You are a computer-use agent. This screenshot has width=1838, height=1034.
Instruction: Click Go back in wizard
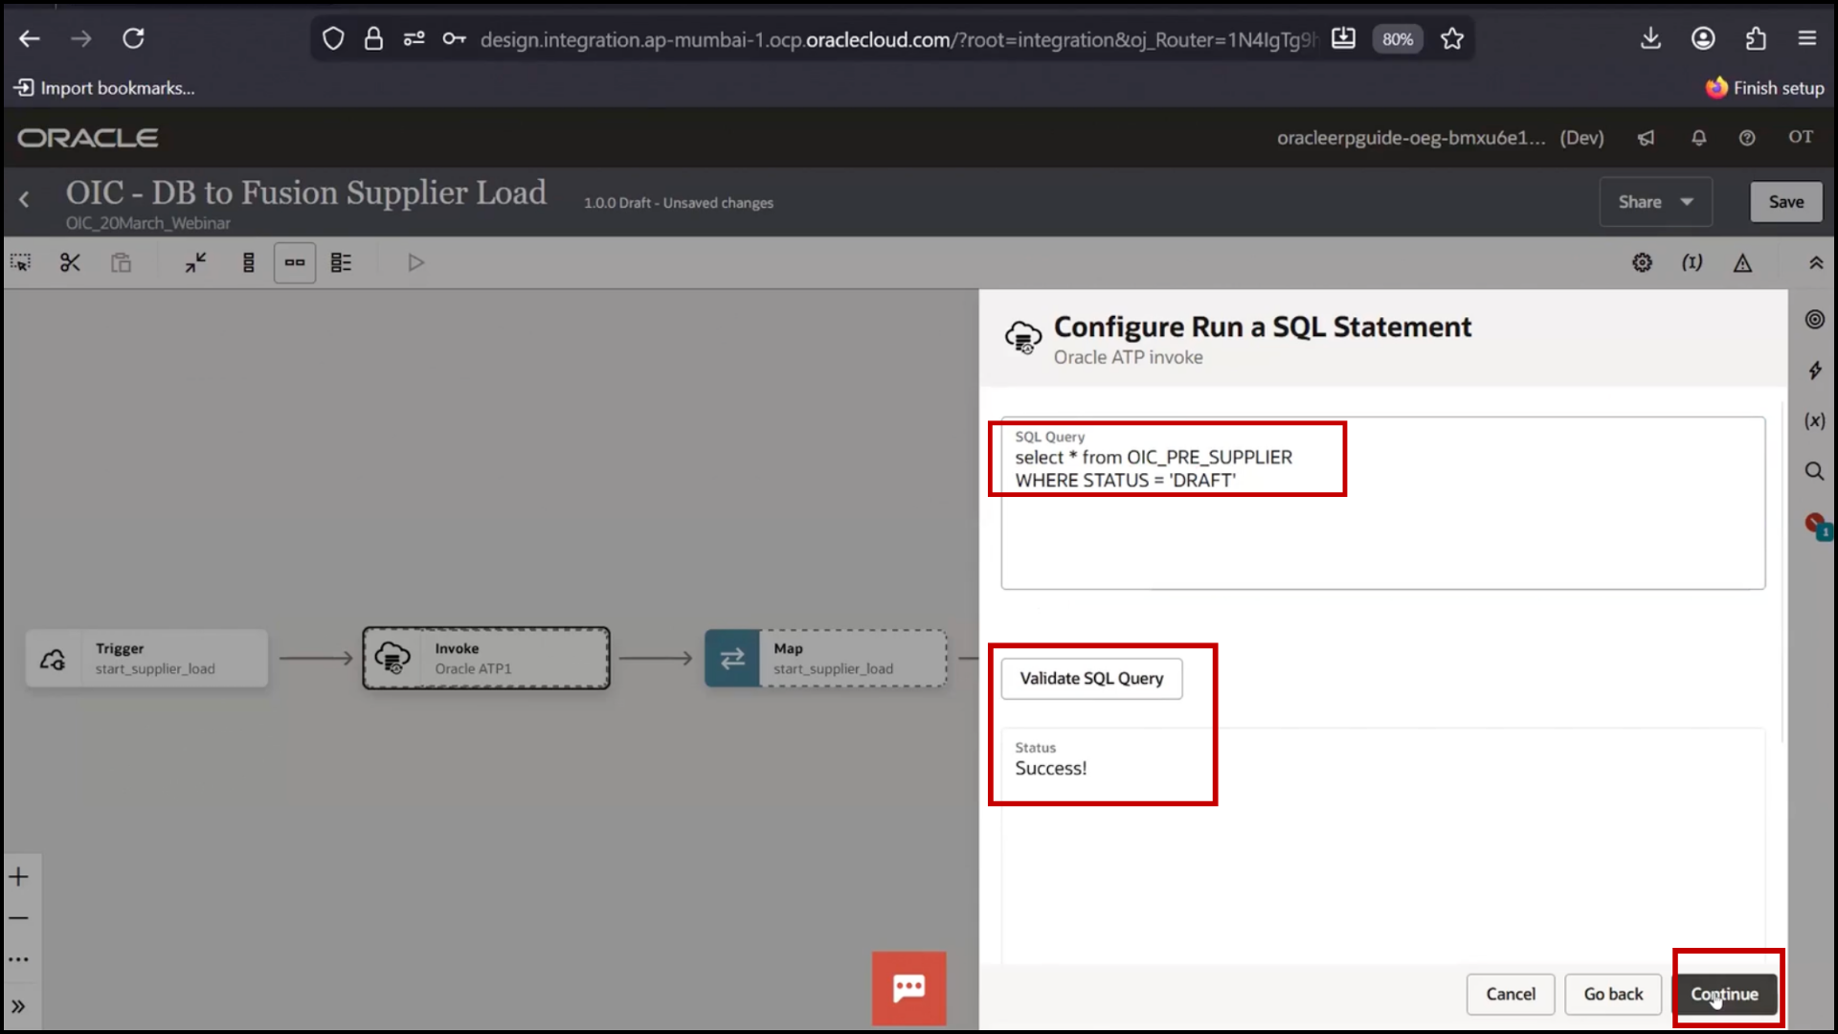[x=1613, y=995]
